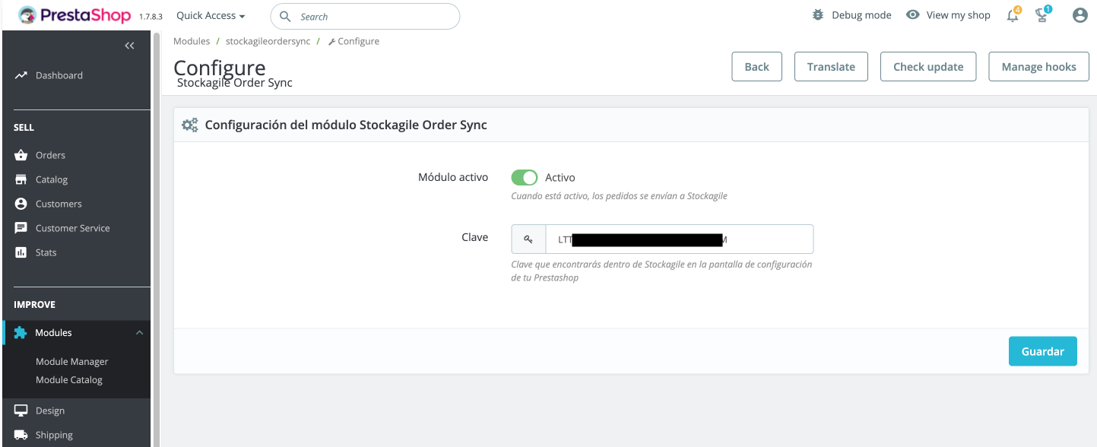Screen dimensions: 1097x447
Task: Click the Catalog store icon
Action: click(x=21, y=179)
